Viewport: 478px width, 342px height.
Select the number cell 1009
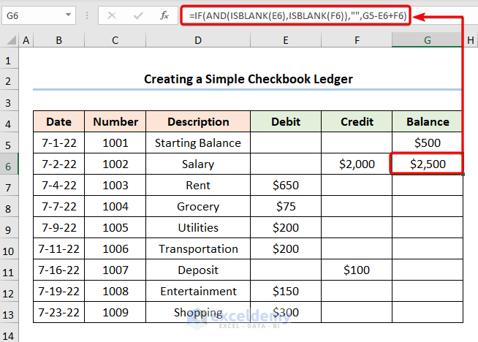click(x=115, y=312)
